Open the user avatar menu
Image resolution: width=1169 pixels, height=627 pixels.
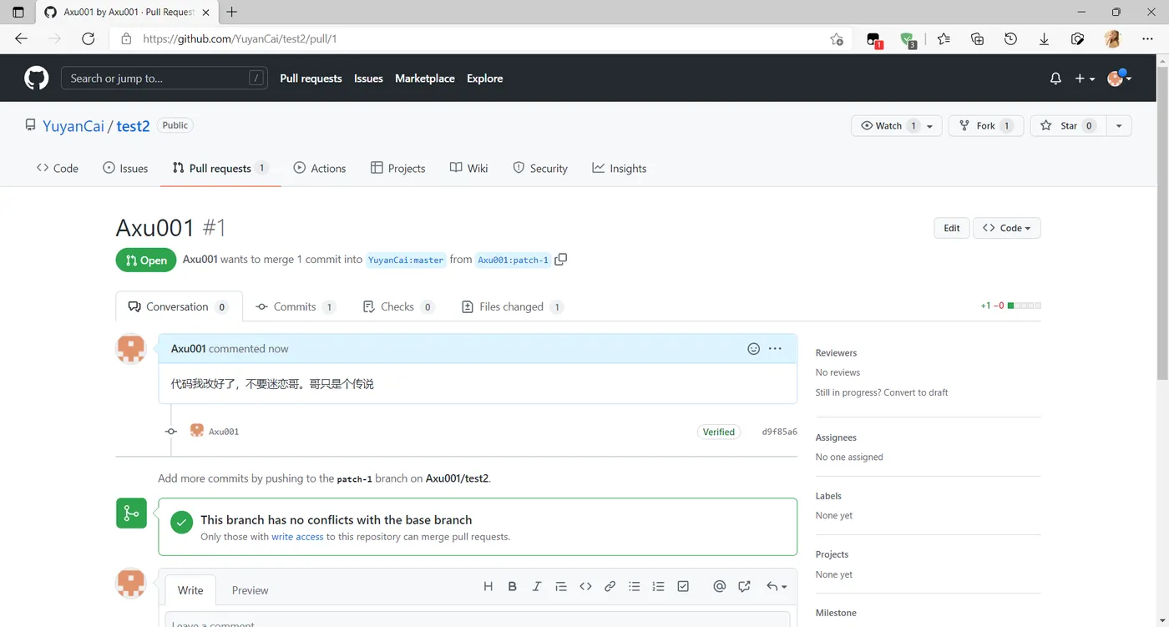1119,78
